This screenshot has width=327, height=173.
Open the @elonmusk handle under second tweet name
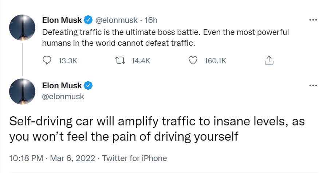[63, 96]
